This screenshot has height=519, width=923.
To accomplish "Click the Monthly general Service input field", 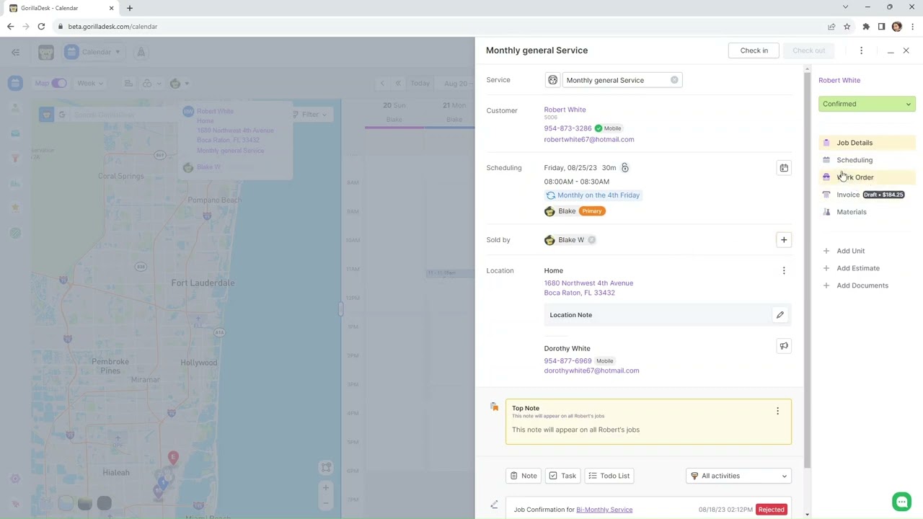I will click(622, 80).
